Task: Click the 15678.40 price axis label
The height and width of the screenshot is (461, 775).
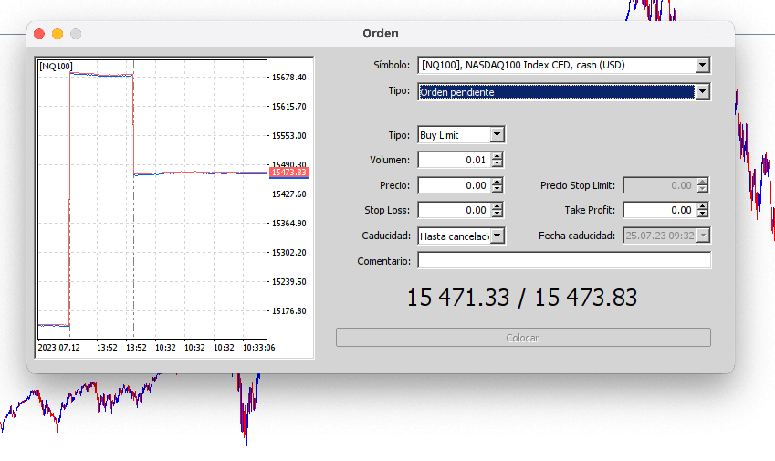Action: point(289,77)
